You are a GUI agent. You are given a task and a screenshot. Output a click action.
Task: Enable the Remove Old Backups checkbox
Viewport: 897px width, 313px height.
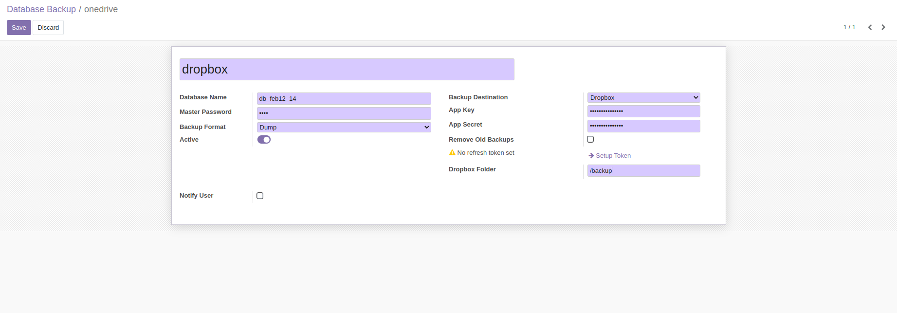click(x=590, y=139)
